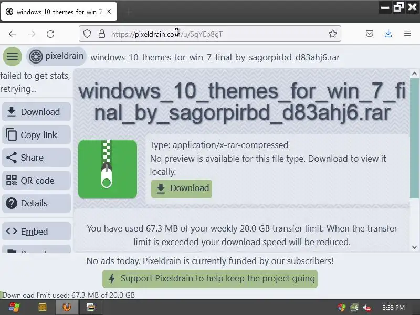Viewport: 420px width, 315px height.
Task: Click the green Download button under preview
Action: tap(182, 189)
